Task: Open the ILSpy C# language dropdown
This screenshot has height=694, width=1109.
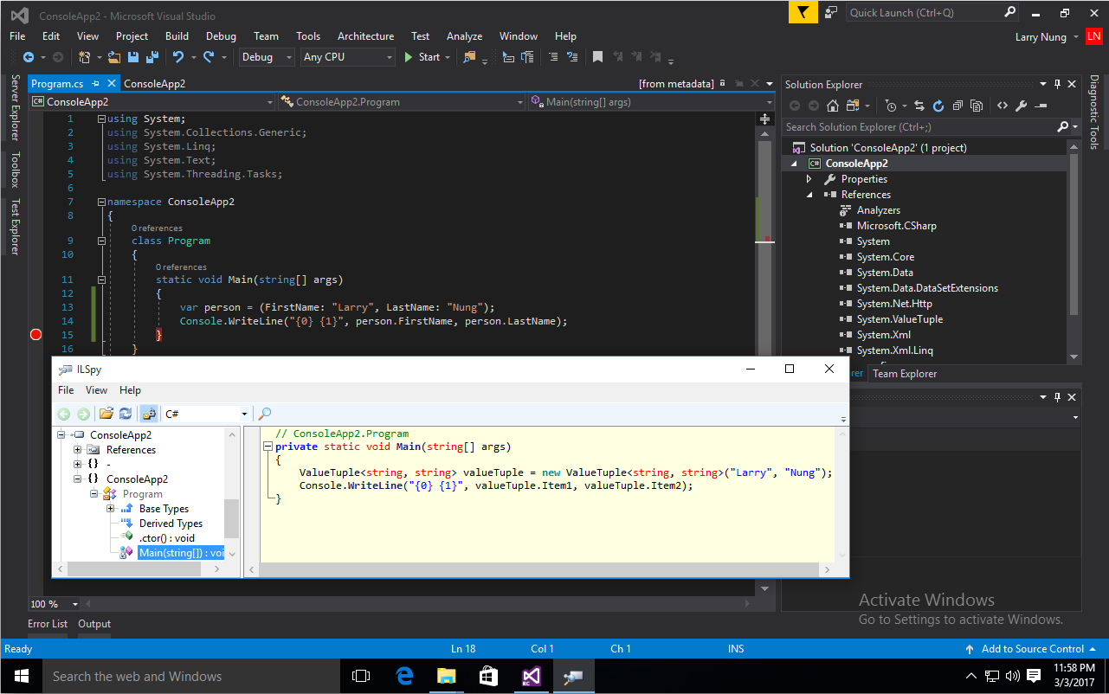Action: coord(205,414)
